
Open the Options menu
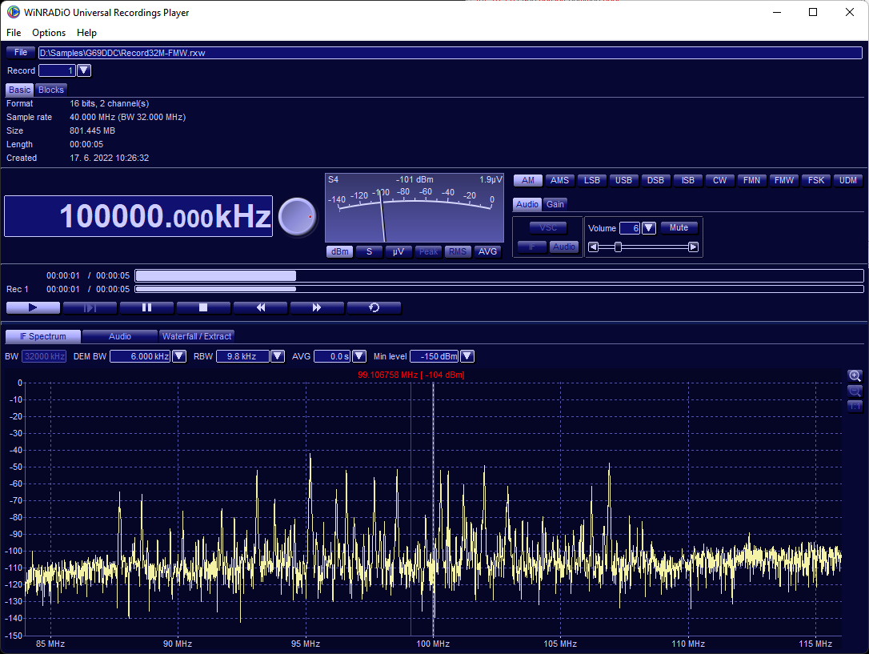tap(49, 33)
